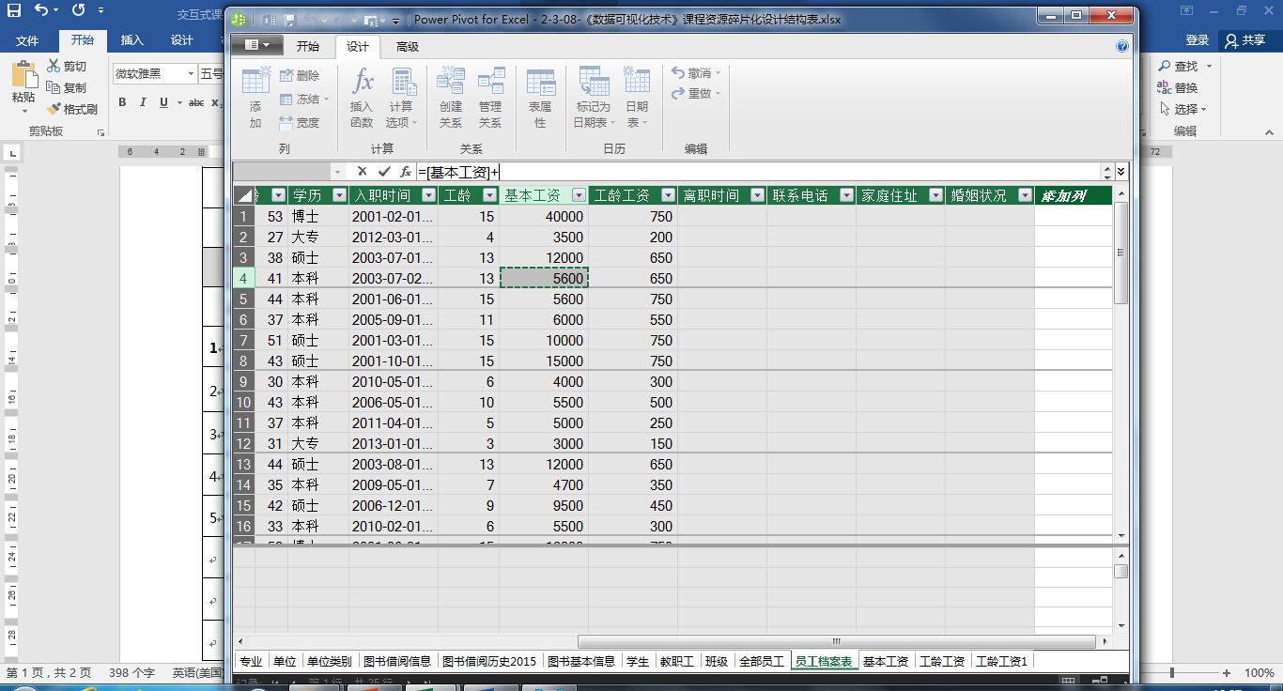Select Format Painter (格式刷) in Word
The width and height of the screenshot is (1283, 691).
[x=72, y=109]
